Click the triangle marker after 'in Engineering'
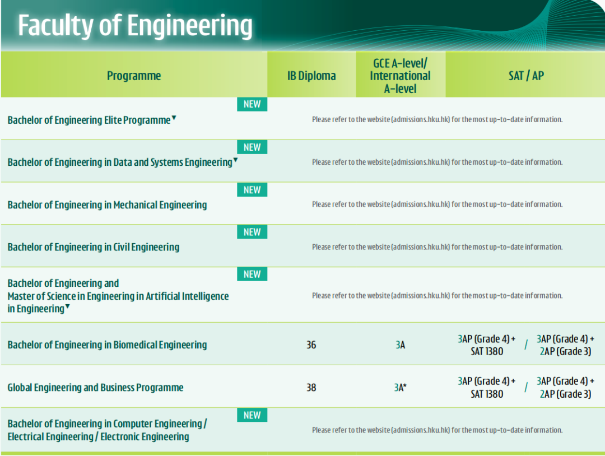Image resolution: width=605 pixels, height=456 pixels. [x=68, y=306]
